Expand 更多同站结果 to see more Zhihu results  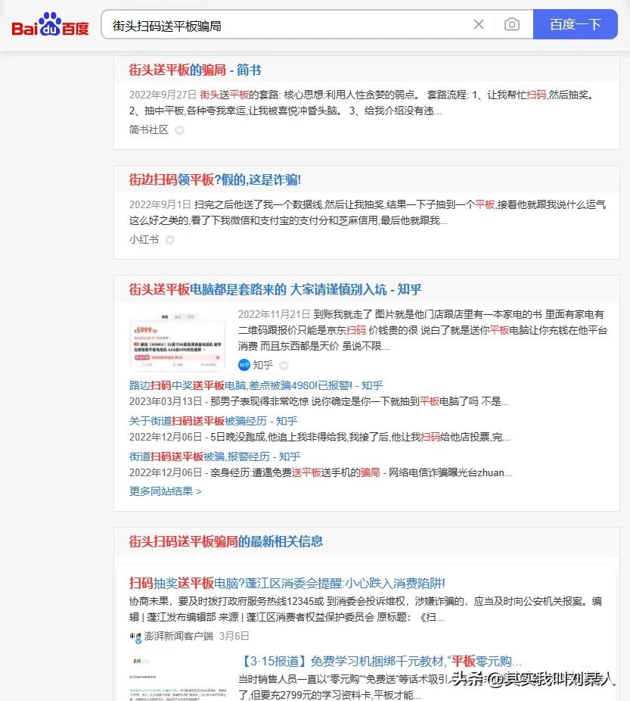pyautogui.click(x=165, y=491)
